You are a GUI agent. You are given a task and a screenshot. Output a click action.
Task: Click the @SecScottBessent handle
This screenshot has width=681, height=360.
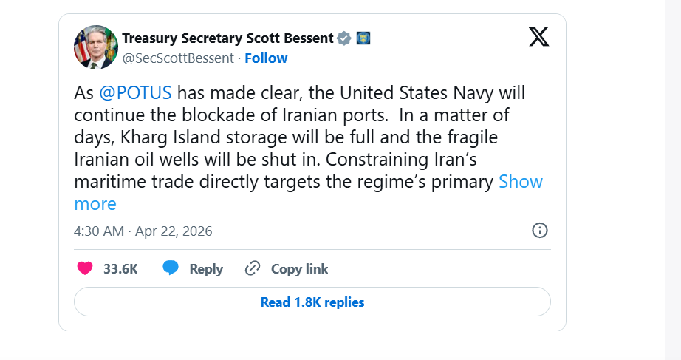pyautogui.click(x=178, y=58)
